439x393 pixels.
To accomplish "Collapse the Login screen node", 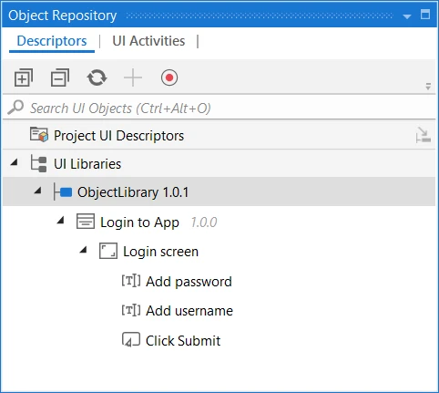I will coord(83,250).
